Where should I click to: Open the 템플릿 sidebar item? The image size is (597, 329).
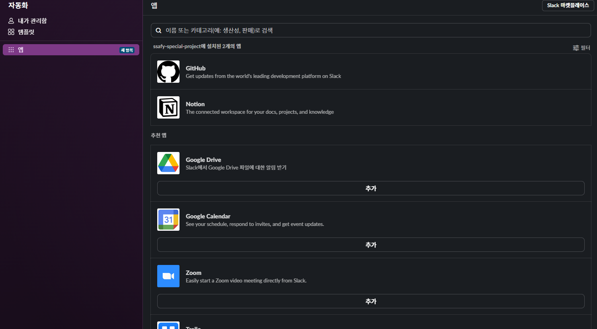71,32
